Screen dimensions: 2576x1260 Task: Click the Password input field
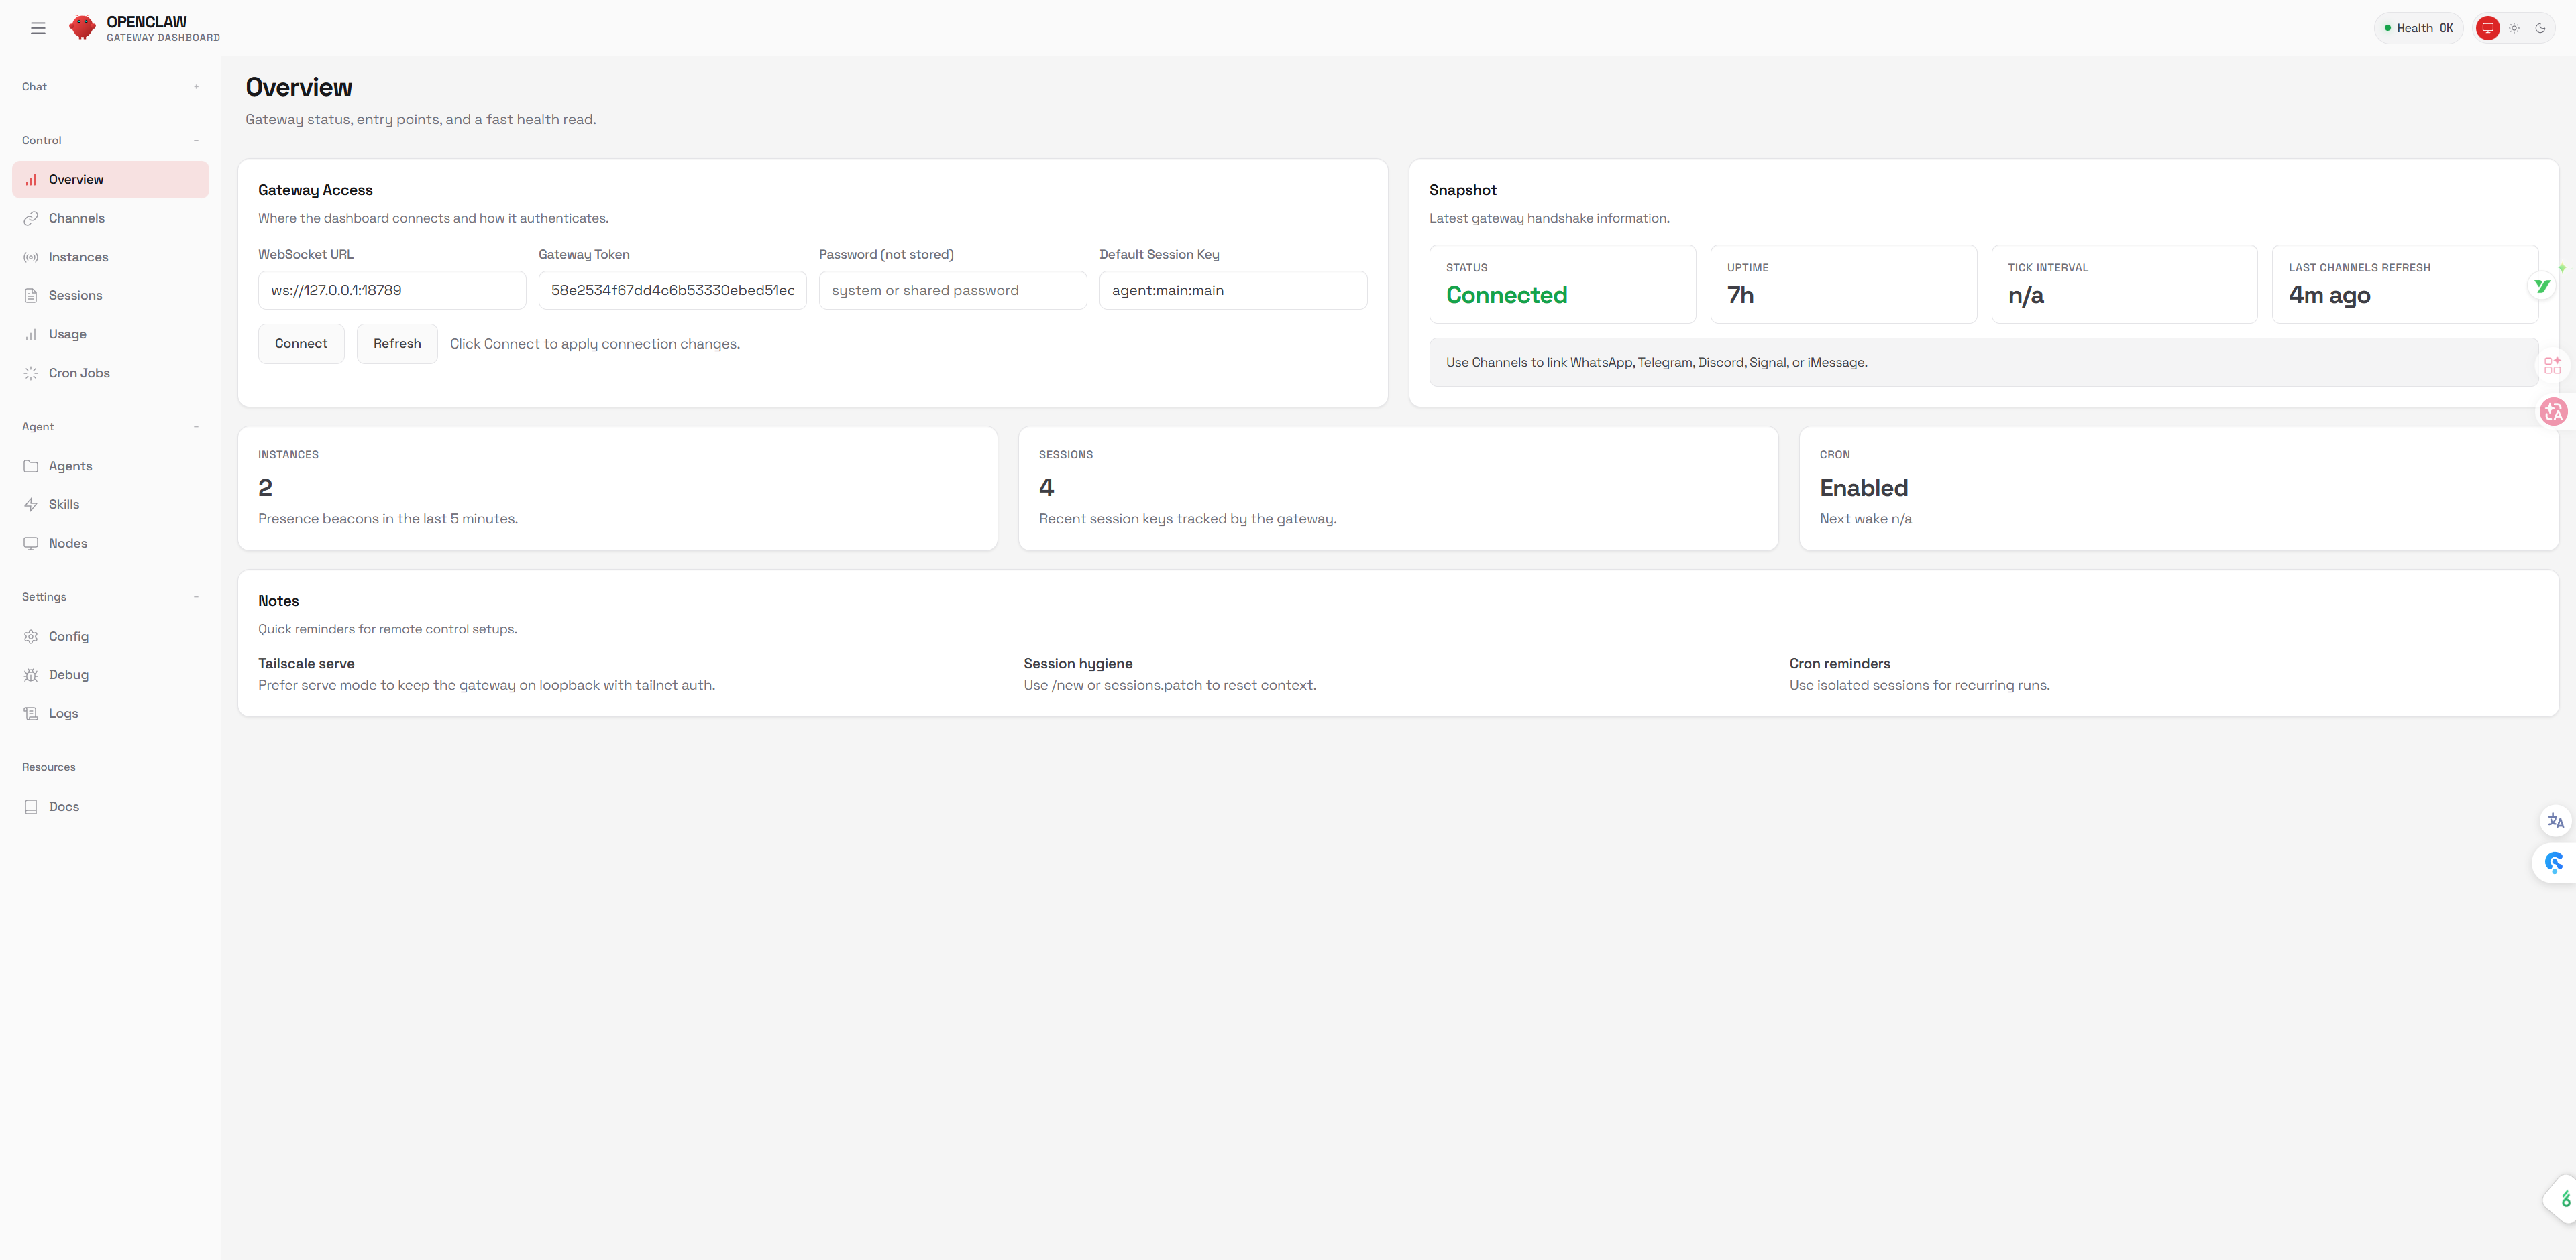(952, 290)
